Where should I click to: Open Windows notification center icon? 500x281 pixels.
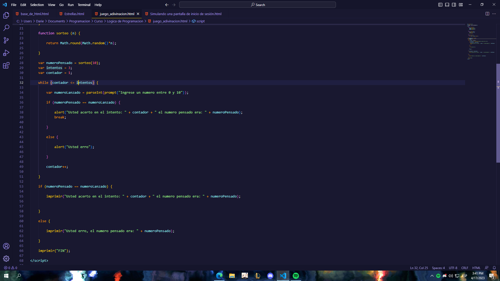[492, 276]
